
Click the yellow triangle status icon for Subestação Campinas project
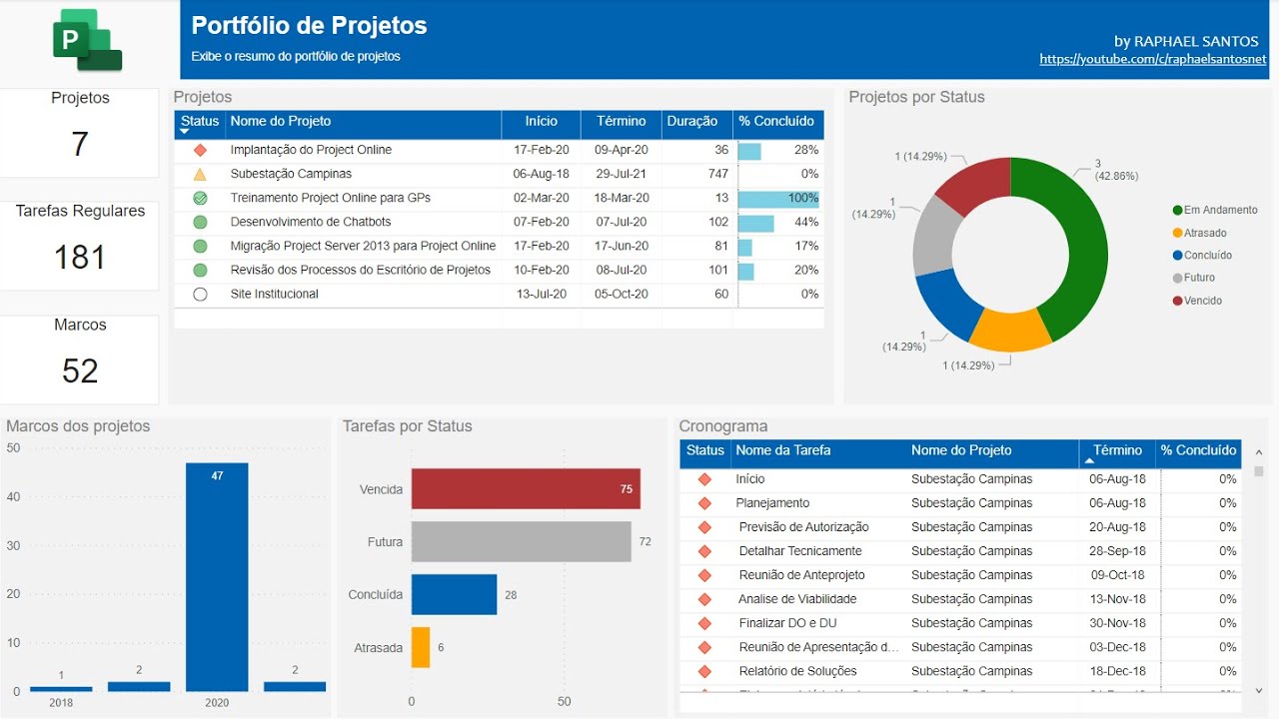[200, 174]
